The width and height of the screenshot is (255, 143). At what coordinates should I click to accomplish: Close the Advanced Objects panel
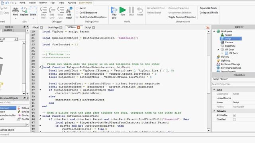[27, 98]
